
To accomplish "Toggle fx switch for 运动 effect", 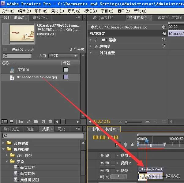I will click(96, 40).
